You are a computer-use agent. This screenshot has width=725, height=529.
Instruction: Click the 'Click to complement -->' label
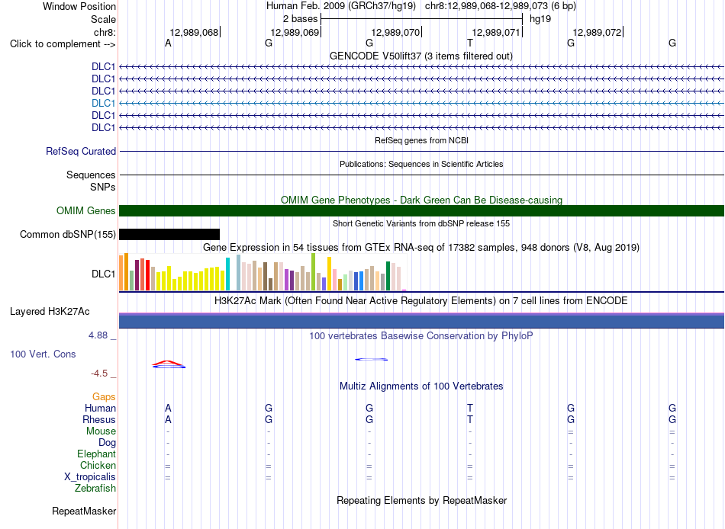pos(63,44)
